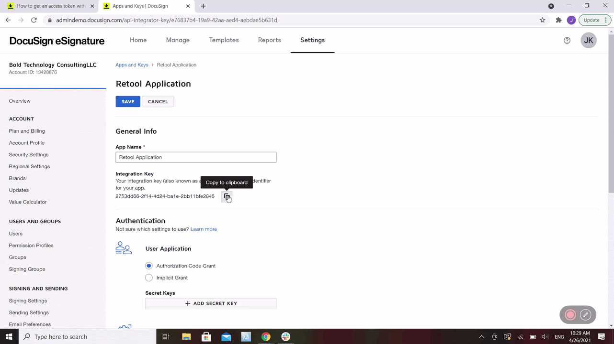614x344 pixels.
Task: Close the How to get an access token tab
Action: (x=92, y=6)
